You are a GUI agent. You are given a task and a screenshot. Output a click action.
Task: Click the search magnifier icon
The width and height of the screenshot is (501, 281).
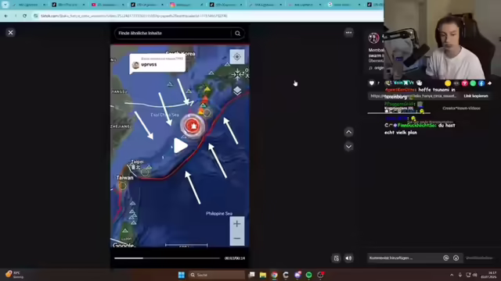[x=238, y=33]
